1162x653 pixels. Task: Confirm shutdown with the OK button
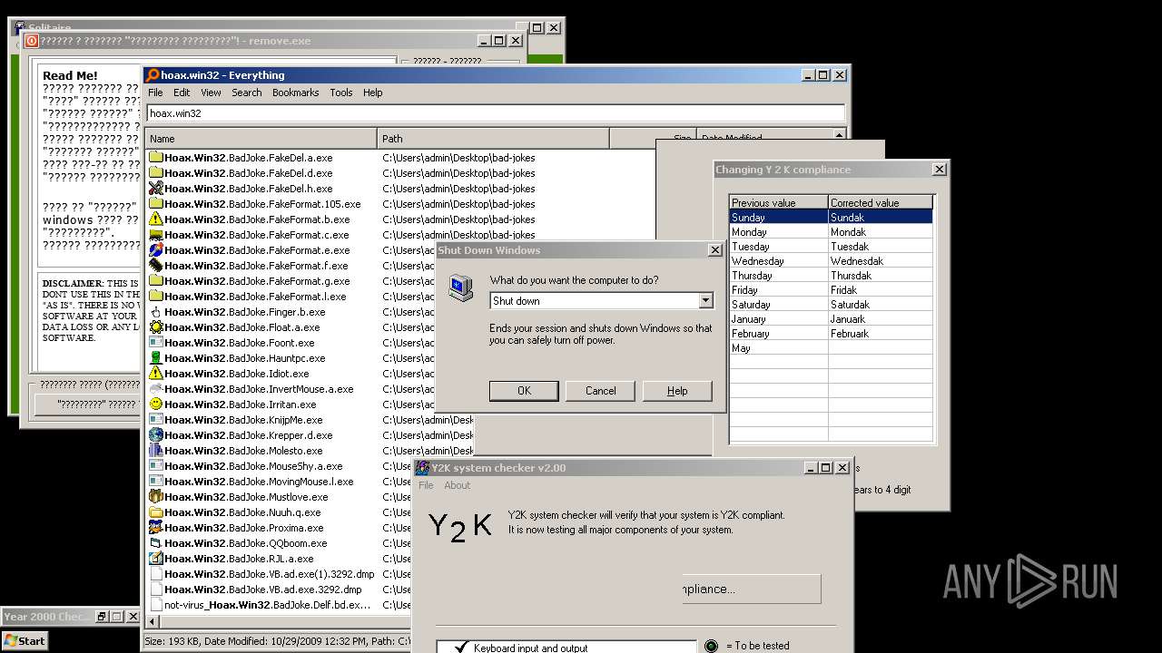[524, 391]
